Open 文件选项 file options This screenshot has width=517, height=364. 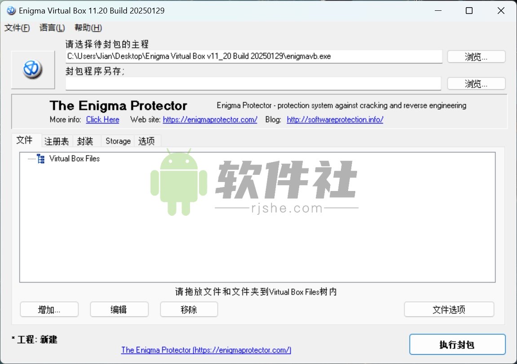(449, 309)
